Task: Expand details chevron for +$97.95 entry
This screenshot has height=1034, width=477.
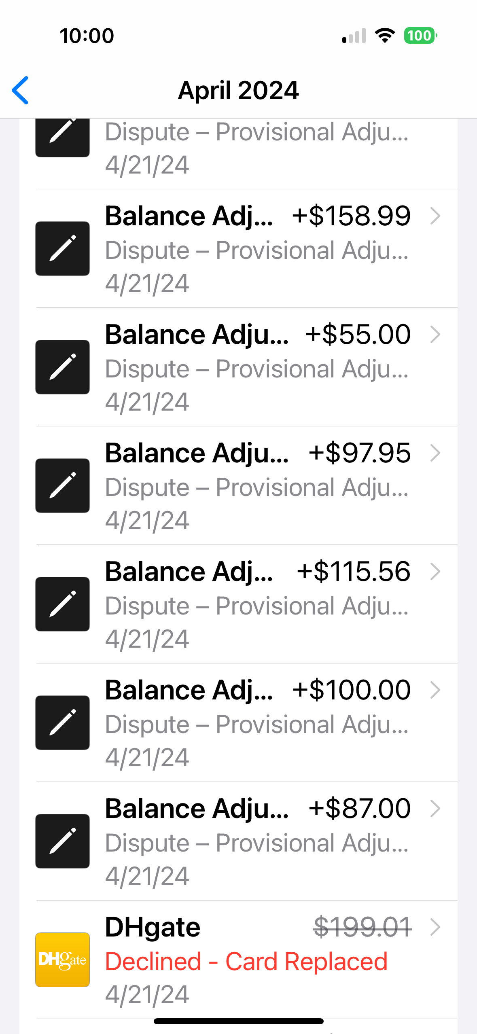Action: (x=435, y=453)
